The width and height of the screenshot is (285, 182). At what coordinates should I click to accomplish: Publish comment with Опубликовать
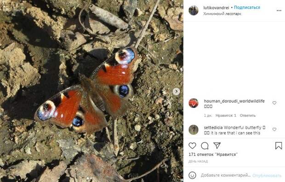[267, 176]
